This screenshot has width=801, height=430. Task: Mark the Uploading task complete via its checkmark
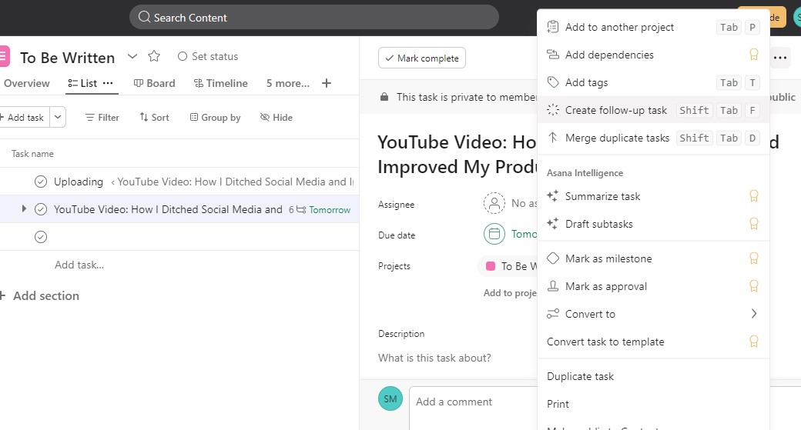41,182
